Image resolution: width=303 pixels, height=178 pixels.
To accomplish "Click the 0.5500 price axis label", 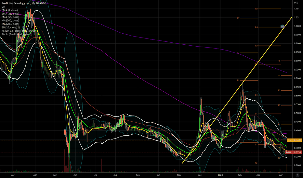I will coord(297,104).
